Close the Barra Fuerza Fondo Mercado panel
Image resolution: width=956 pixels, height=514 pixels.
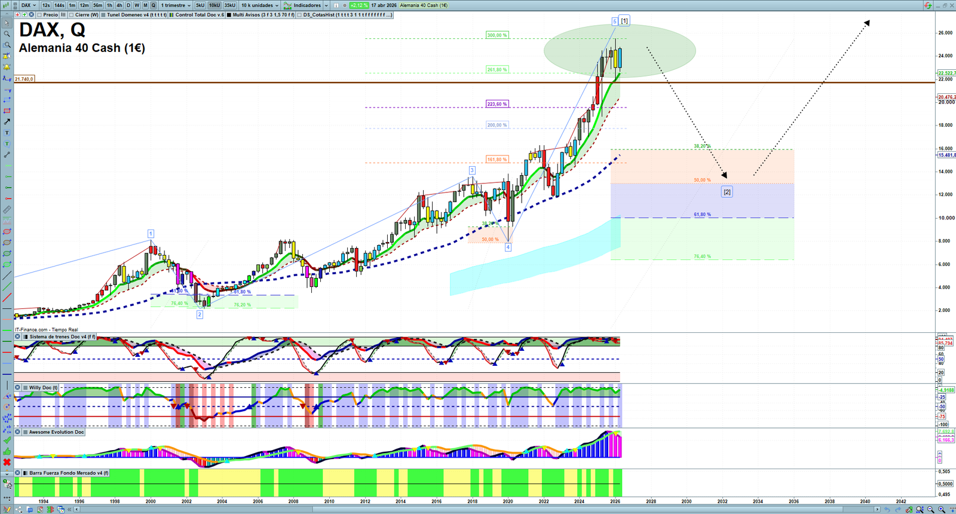click(18, 473)
